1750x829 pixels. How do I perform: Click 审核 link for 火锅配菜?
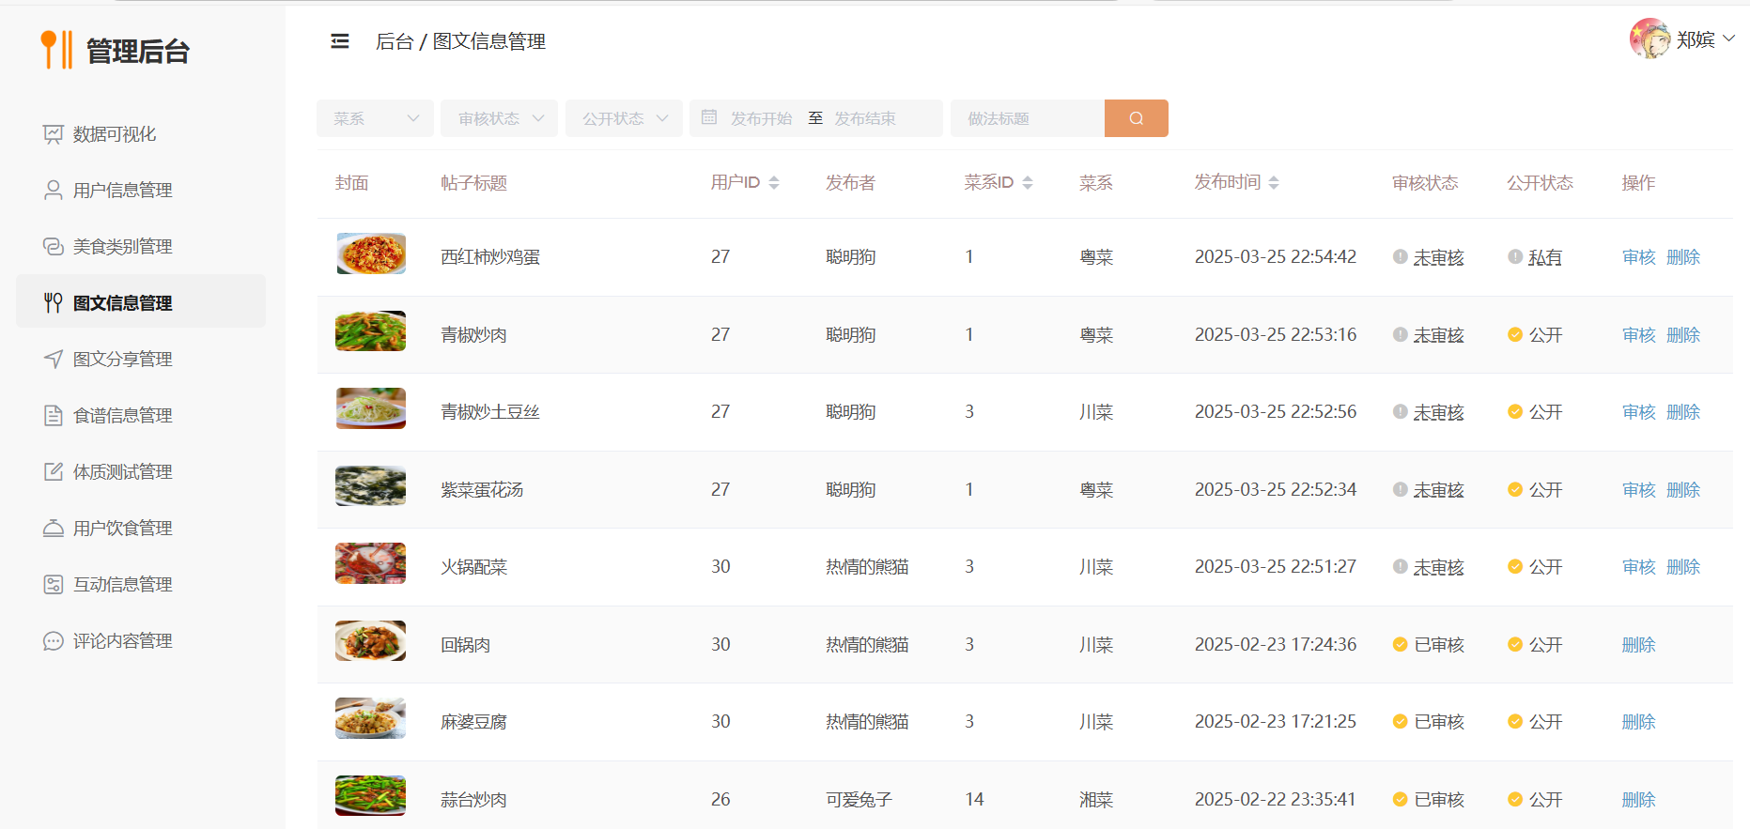tap(1638, 567)
